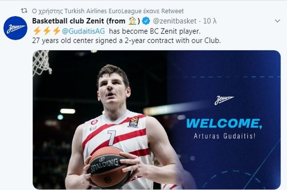The height and width of the screenshot is (190, 287).
Task: Click the first lightning bolt emoji
Action: pyautogui.click(x=37, y=31)
